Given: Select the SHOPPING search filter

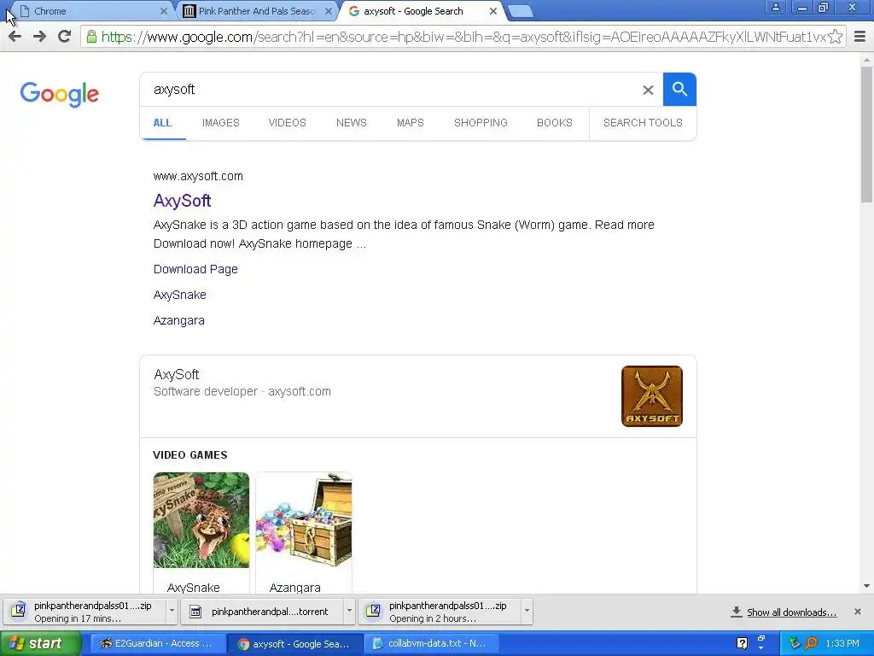Looking at the screenshot, I should pos(481,123).
